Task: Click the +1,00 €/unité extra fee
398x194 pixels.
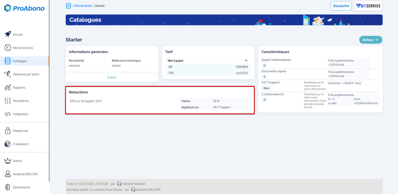Action: (x=336, y=65)
